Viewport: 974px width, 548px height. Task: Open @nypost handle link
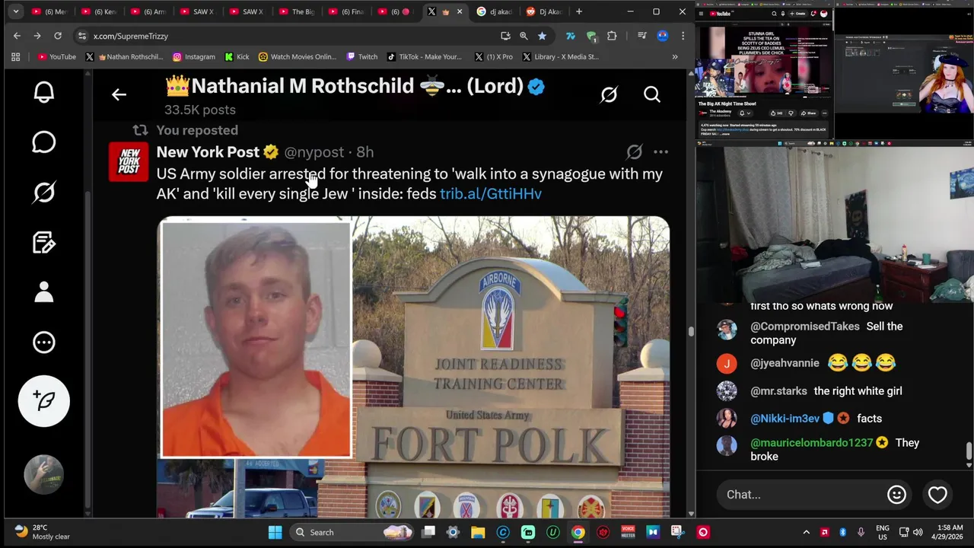[x=314, y=152]
